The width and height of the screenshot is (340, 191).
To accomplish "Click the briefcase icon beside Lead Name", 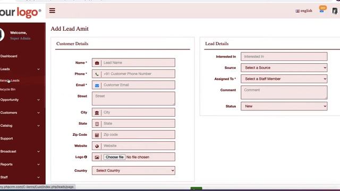I will coord(97,63).
